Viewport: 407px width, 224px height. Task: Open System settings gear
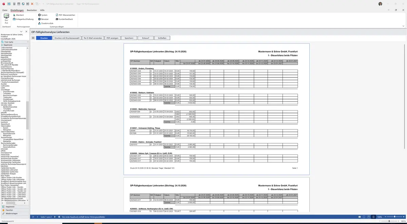43,15
